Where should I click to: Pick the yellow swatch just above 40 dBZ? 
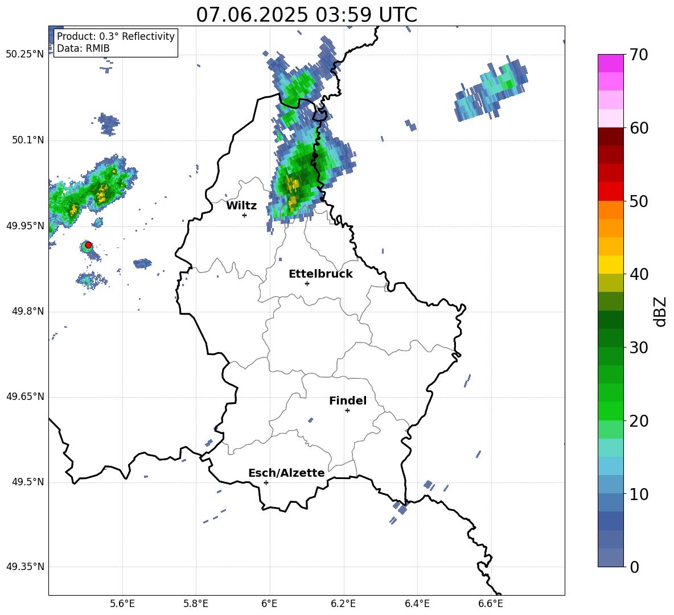(x=610, y=265)
